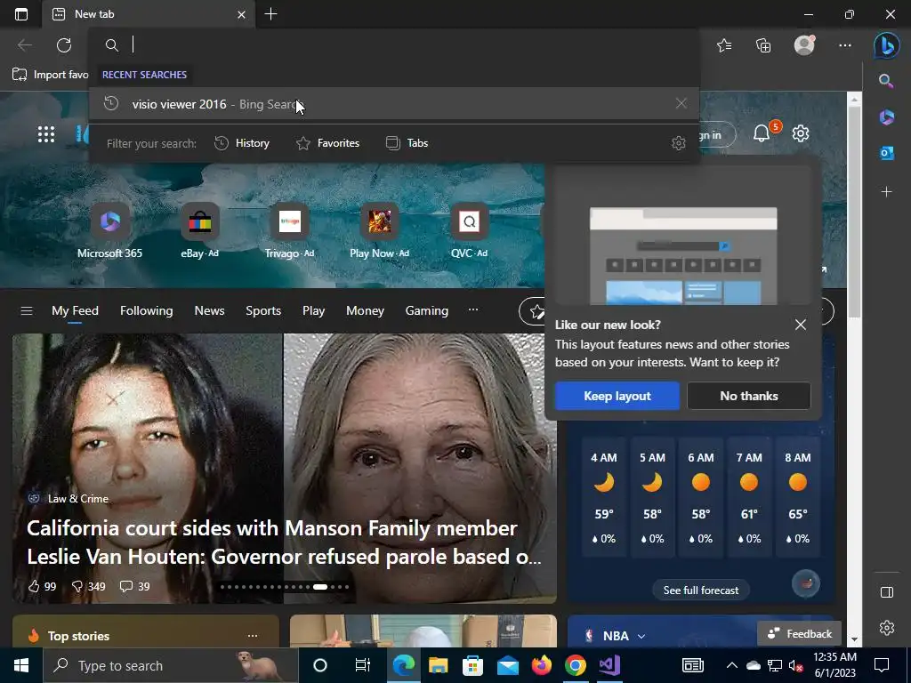This screenshot has height=683, width=911.
Task: Open Edge Settings and more menu
Action: pyautogui.click(x=845, y=44)
